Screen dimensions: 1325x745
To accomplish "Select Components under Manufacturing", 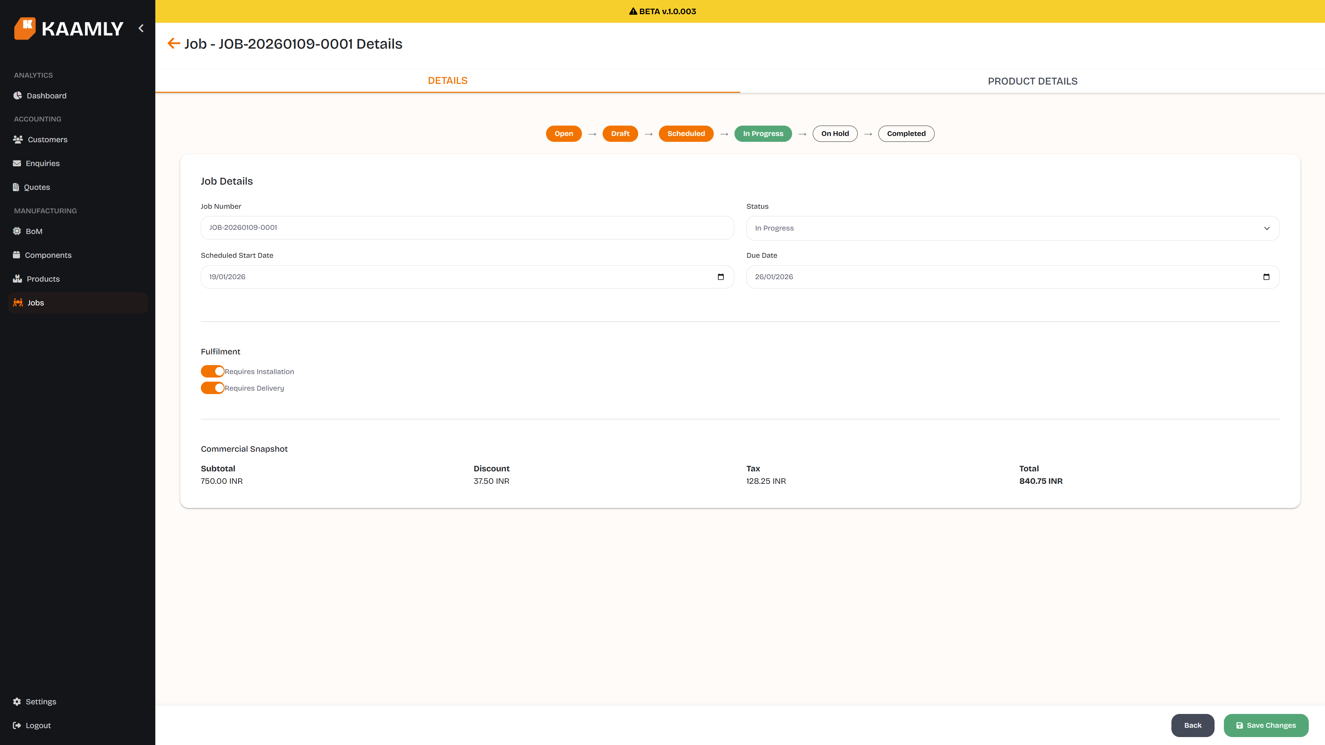I will 48,255.
